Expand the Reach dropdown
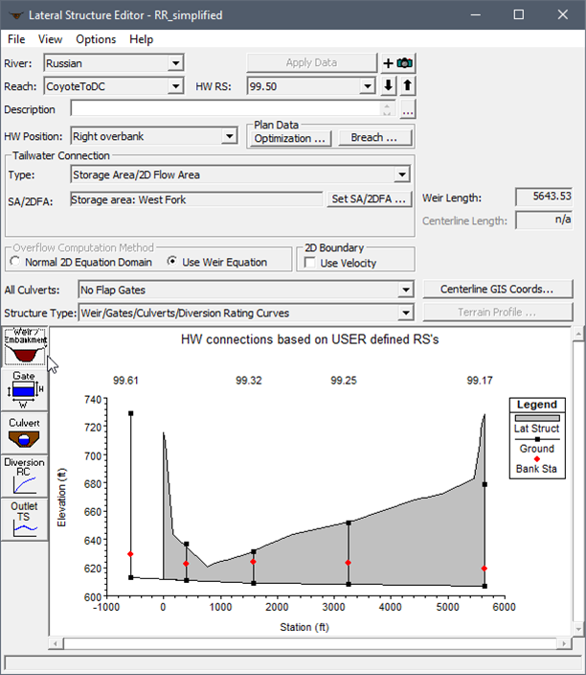 click(175, 86)
